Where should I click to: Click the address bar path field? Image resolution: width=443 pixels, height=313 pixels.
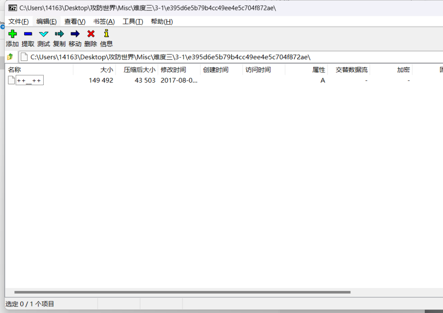click(x=216, y=57)
